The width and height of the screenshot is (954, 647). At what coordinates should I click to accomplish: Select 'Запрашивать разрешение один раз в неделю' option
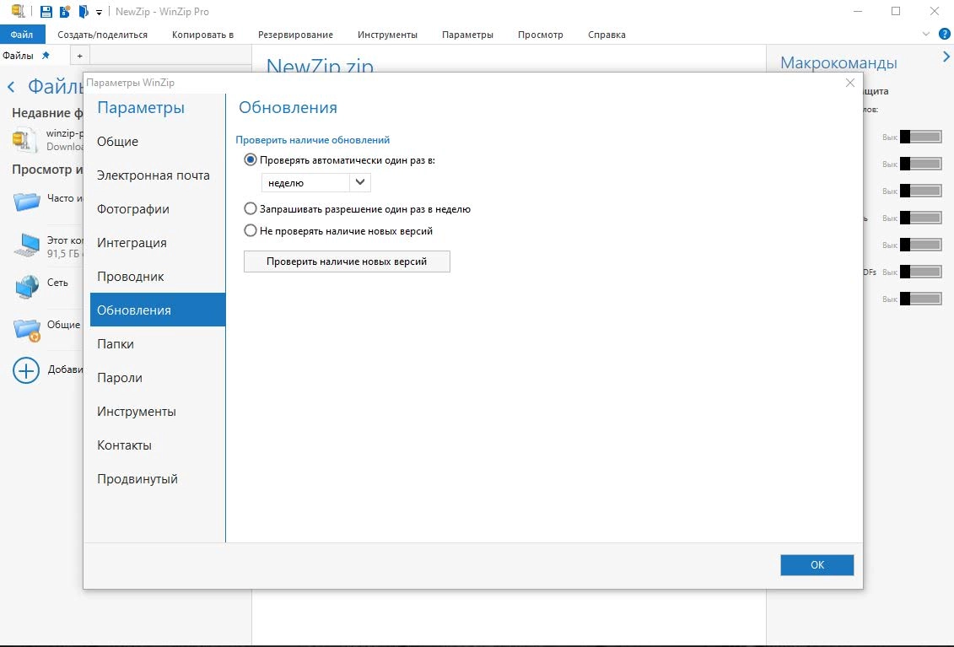(250, 208)
